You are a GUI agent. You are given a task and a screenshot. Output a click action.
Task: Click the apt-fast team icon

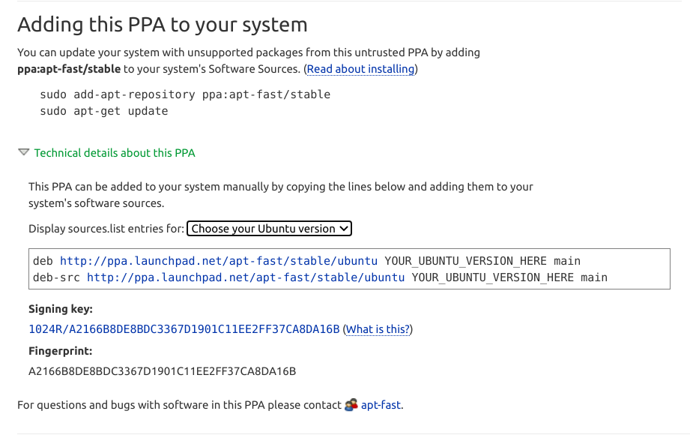point(351,404)
